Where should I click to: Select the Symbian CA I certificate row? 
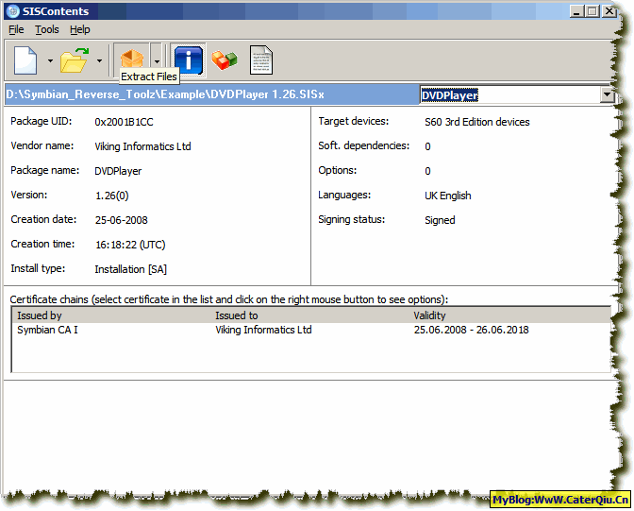[310, 330]
